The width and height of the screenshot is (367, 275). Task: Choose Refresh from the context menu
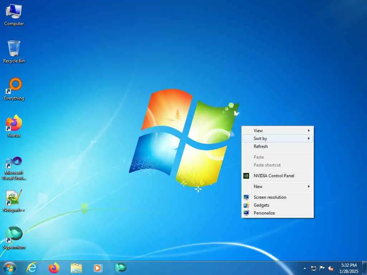(278, 146)
